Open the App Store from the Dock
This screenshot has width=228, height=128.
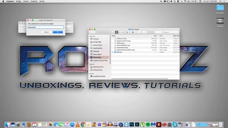72,124
